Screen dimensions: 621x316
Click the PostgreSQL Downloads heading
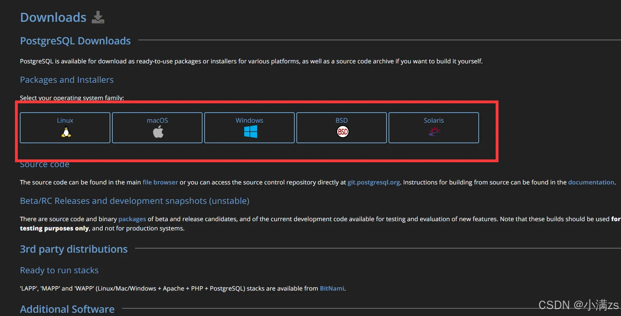(x=75, y=41)
